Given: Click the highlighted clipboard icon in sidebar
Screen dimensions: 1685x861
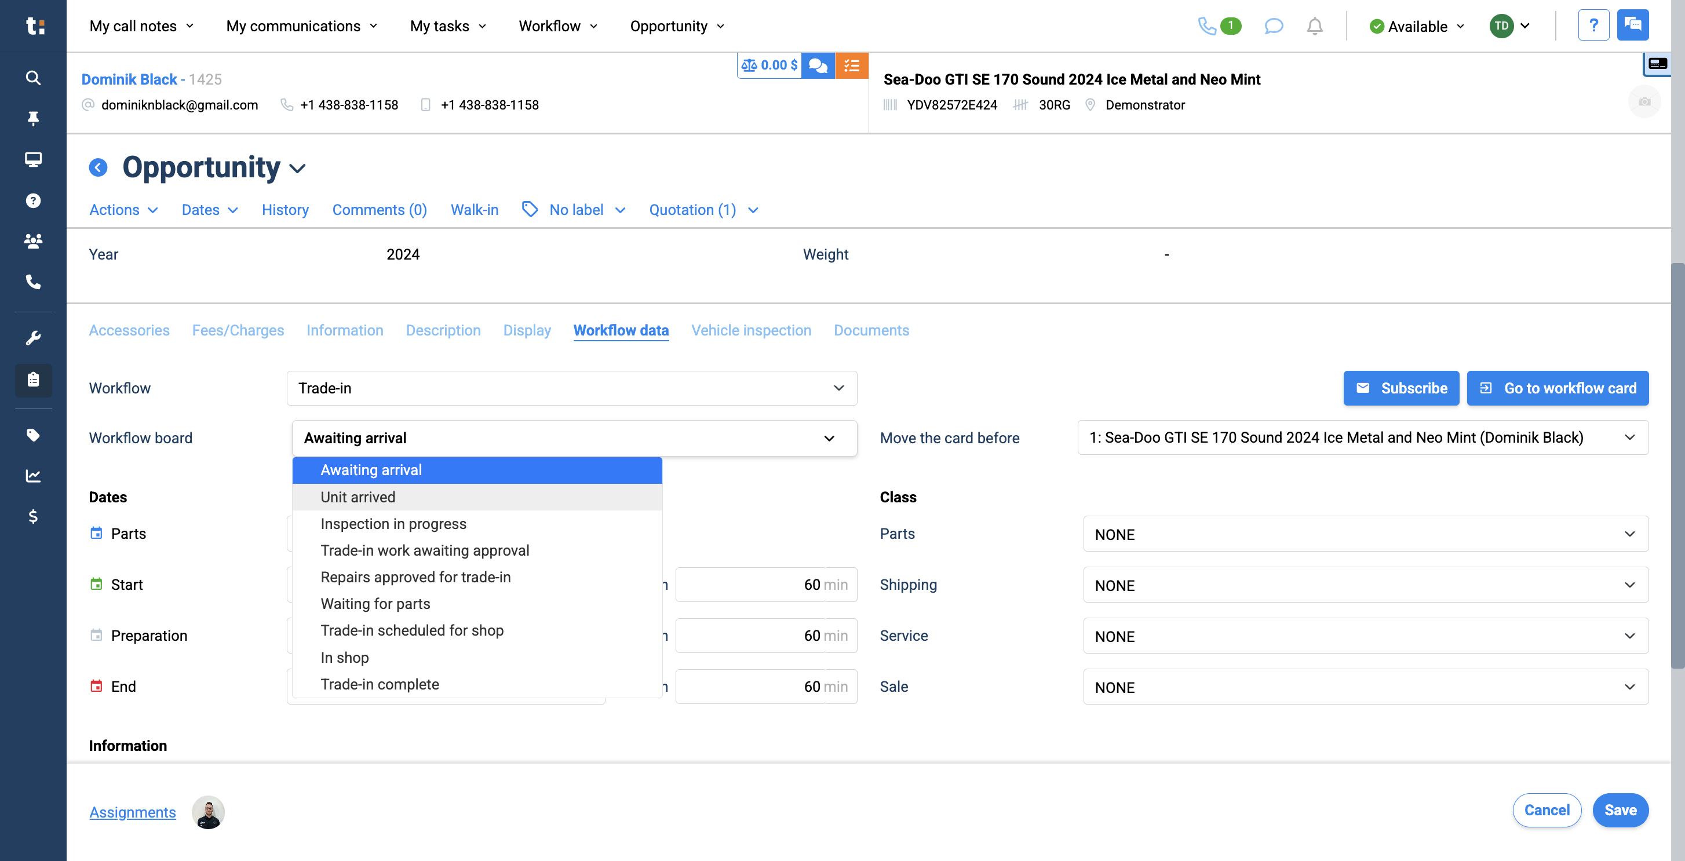Looking at the screenshot, I should pyautogui.click(x=32, y=380).
